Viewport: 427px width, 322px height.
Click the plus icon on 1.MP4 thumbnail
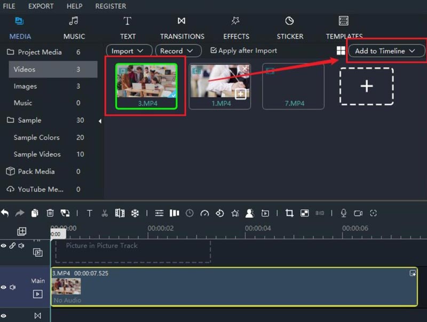(241, 95)
